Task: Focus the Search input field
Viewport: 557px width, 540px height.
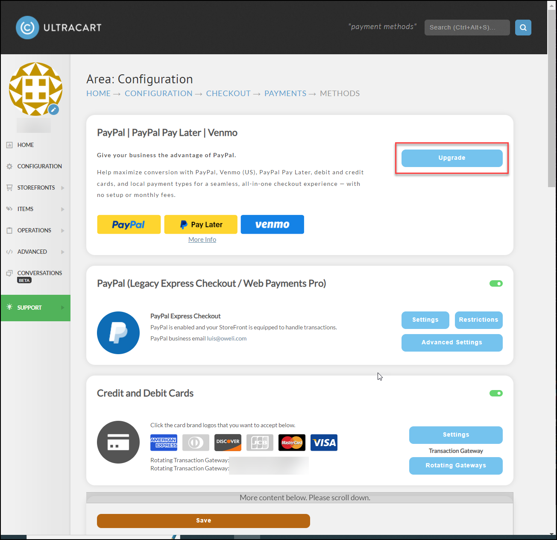Action: point(467,27)
